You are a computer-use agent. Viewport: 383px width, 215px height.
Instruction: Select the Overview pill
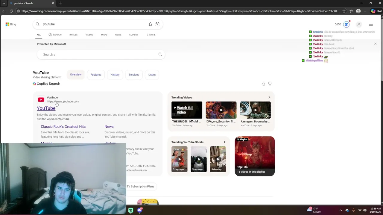[x=76, y=75]
